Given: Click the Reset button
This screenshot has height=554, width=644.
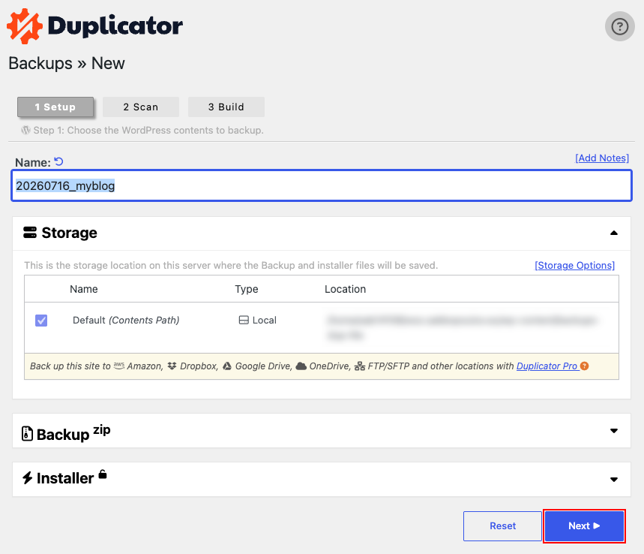Looking at the screenshot, I should 502,526.
